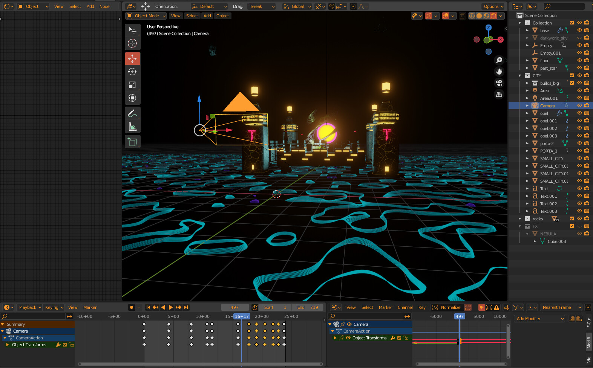The width and height of the screenshot is (593, 368).
Task: Select obel.002 in the outliner
Action: click(x=548, y=128)
